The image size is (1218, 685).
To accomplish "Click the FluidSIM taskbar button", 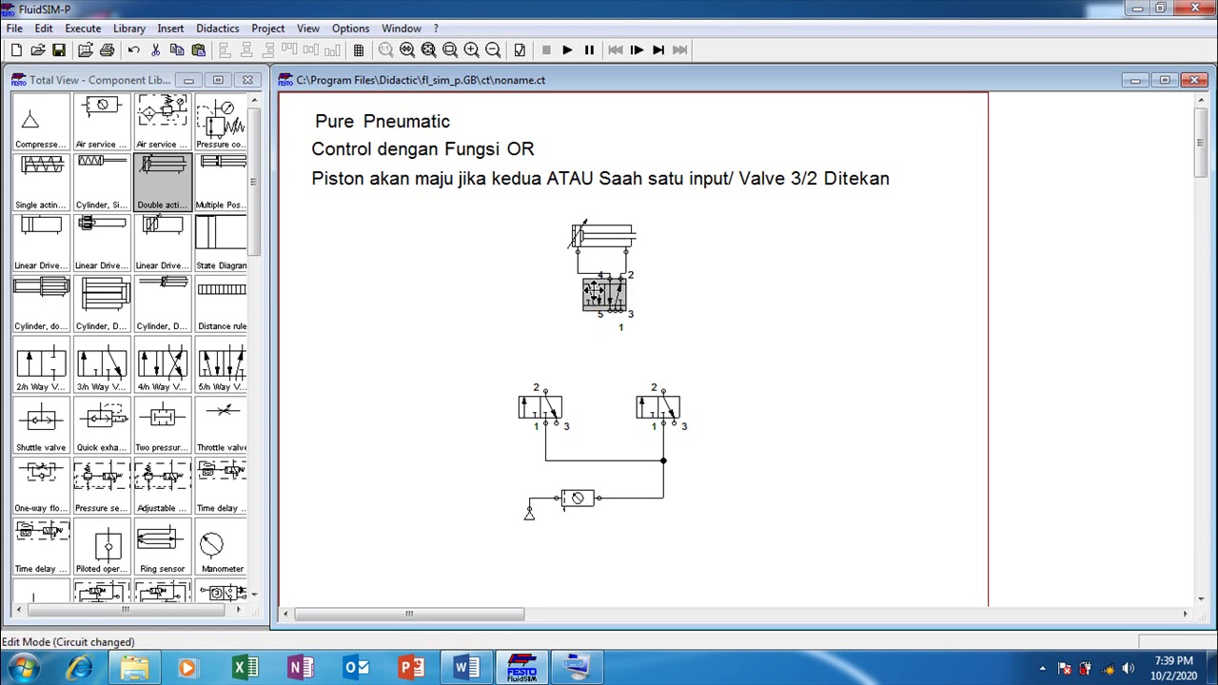I will [x=521, y=668].
